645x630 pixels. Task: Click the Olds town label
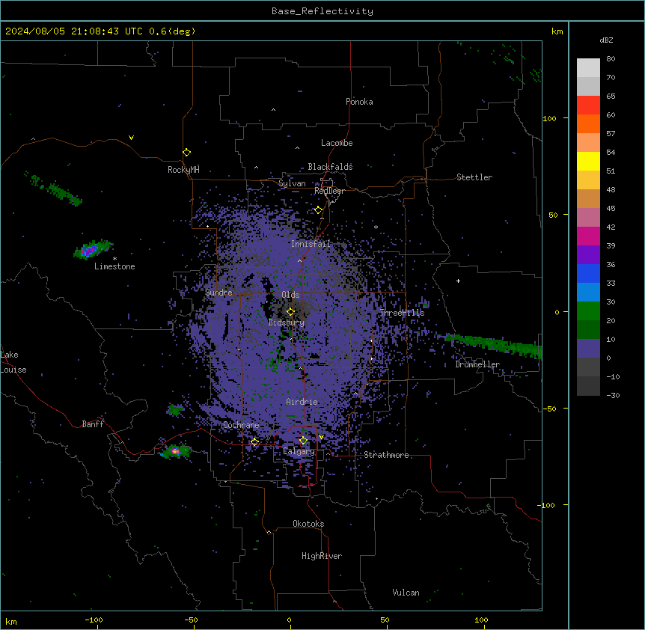pyautogui.click(x=290, y=295)
